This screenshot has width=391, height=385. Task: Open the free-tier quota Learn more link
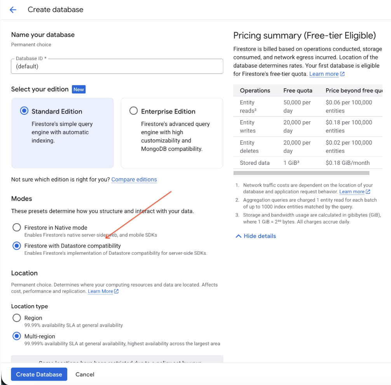[x=323, y=74]
